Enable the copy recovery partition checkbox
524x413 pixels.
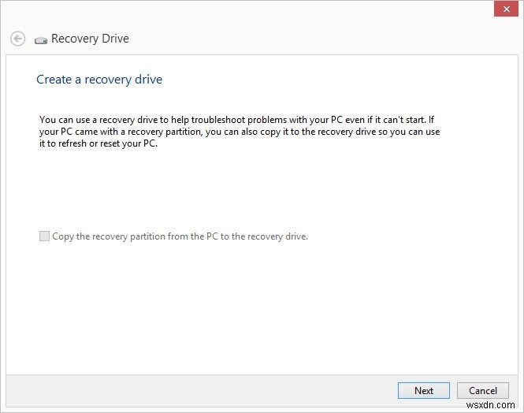(44, 236)
